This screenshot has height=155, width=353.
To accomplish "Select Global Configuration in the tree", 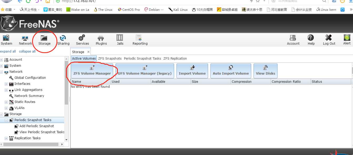I will coord(30,77).
